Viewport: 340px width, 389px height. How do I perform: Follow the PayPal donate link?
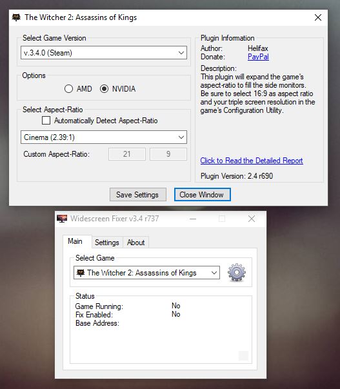(x=258, y=57)
